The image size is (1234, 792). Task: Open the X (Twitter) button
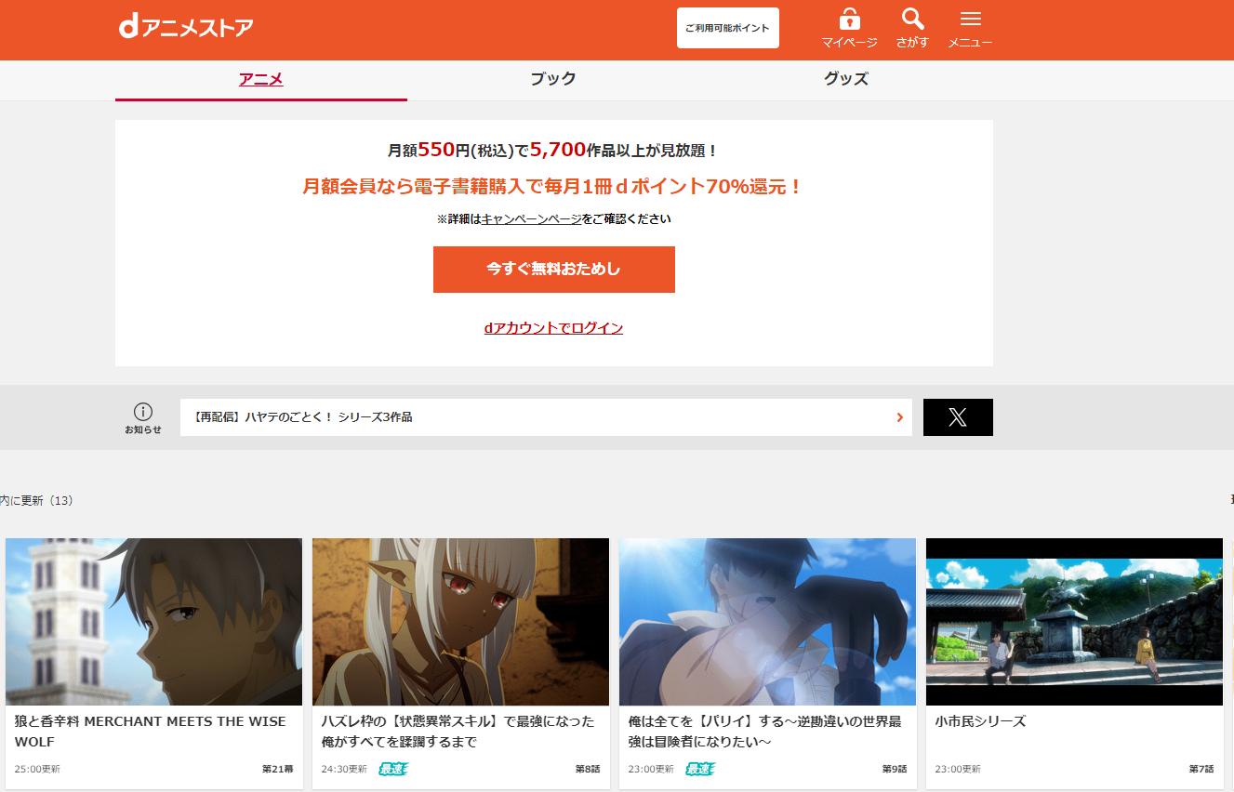point(958,417)
